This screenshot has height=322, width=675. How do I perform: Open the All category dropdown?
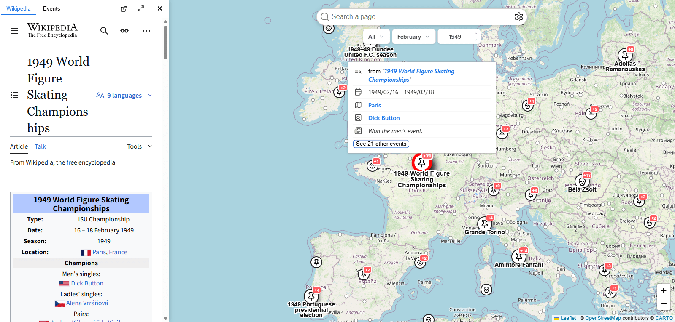(376, 37)
